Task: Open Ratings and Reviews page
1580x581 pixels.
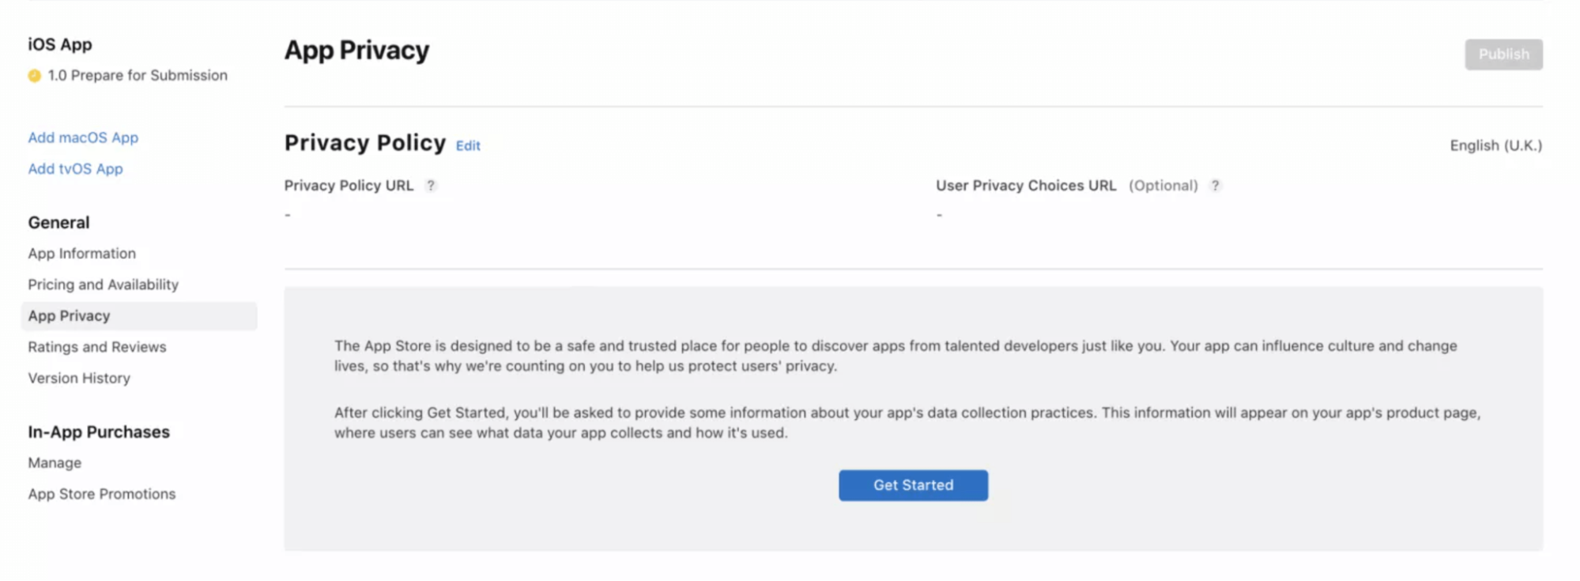Action: pyautogui.click(x=97, y=347)
